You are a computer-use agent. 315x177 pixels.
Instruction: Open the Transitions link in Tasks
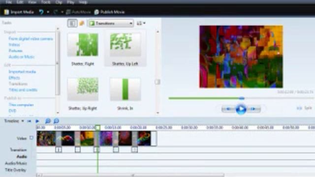[x=18, y=84]
